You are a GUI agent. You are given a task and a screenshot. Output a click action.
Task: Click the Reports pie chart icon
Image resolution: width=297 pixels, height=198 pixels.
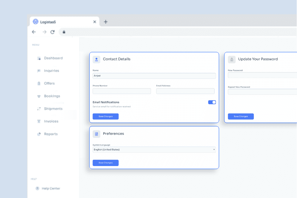39,134
